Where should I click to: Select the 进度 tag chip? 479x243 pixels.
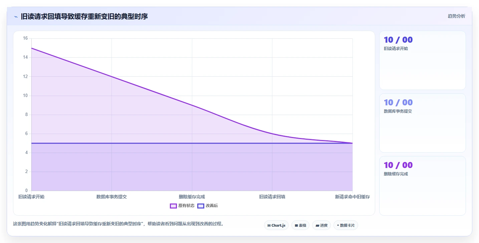[x=321, y=225]
